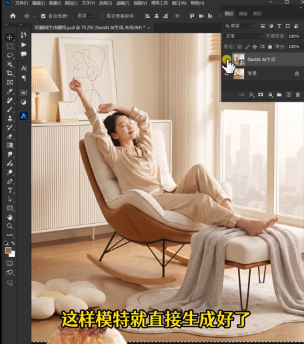304x344 pixels.
Task: Toggle visibility of 背景 layer
Action: pyautogui.click(x=227, y=73)
